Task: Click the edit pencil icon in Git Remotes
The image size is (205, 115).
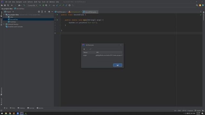Action: (x=90, y=49)
